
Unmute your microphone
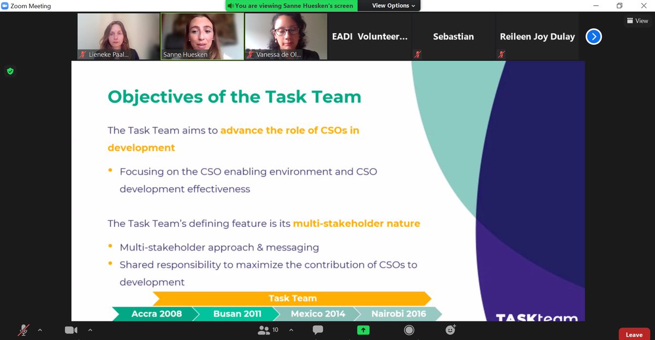[23, 330]
